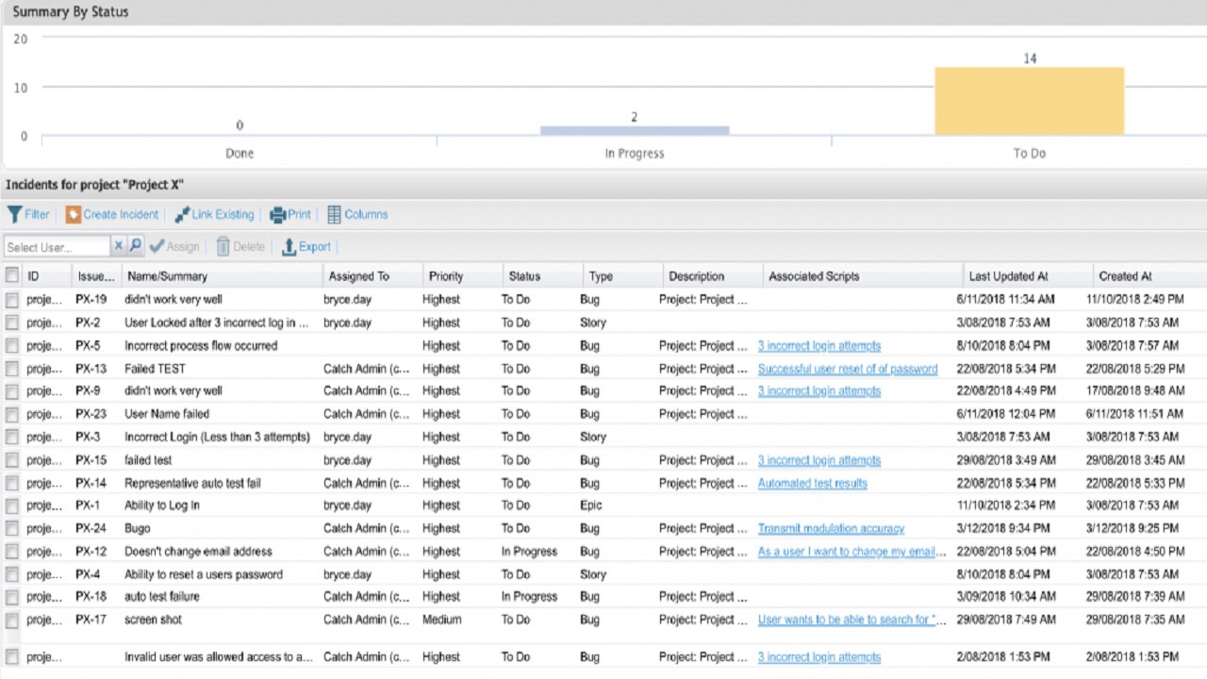The height and width of the screenshot is (679, 1207).
Task: Open 'As a user I want to change my email' link
Action: coord(852,552)
